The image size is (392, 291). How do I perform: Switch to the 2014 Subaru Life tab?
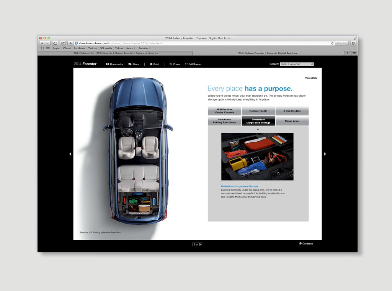pyautogui.click(x=116, y=53)
